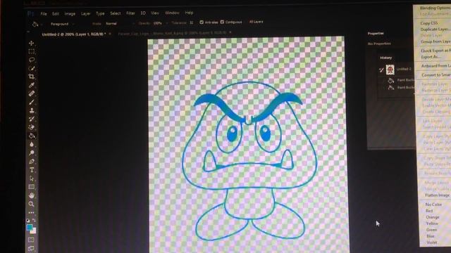
Task: Open the Type menu
Action: (100, 13)
